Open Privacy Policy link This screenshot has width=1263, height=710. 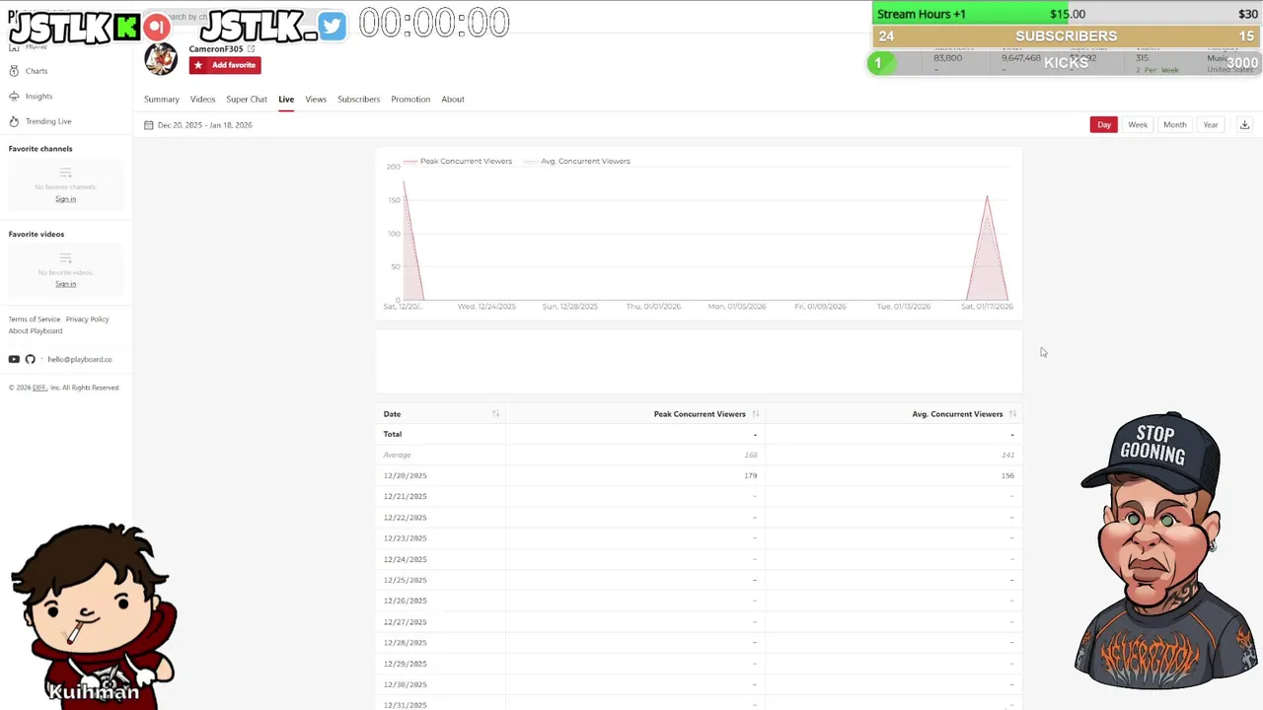click(88, 319)
